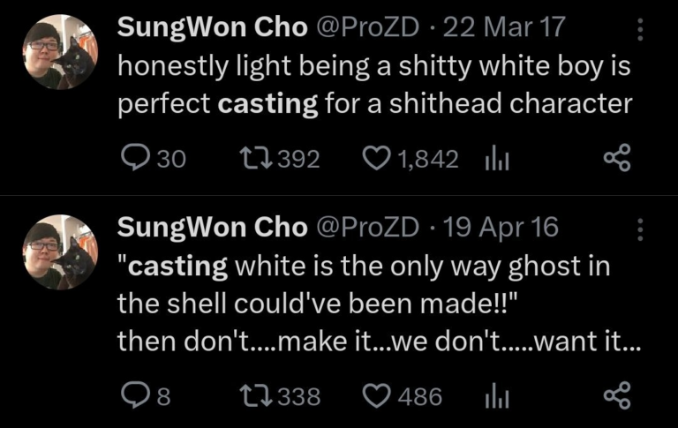Like the tweet with 486 likes
Image resolution: width=678 pixels, height=428 pixels.
click(377, 396)
